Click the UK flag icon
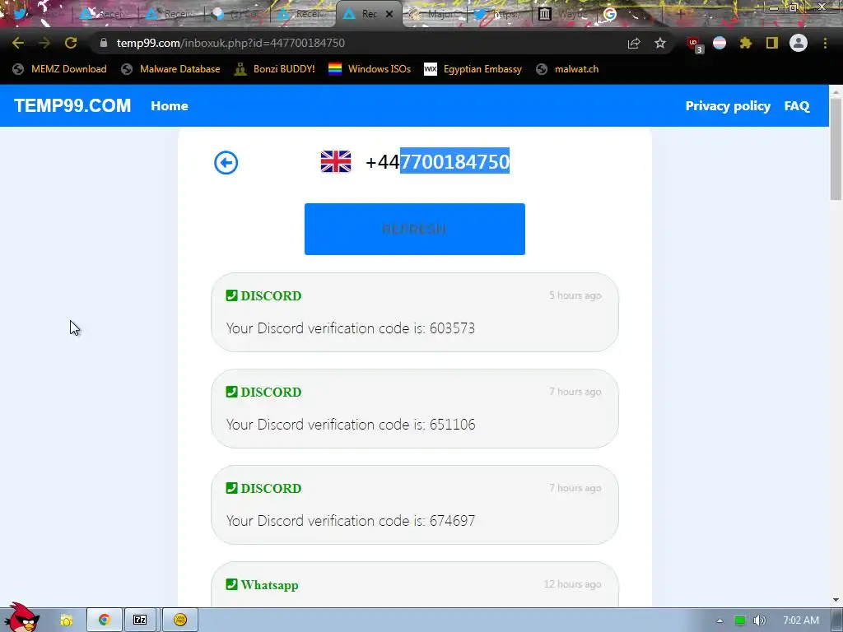The height and width of the screenshot is (632, 843). (336, 161)
